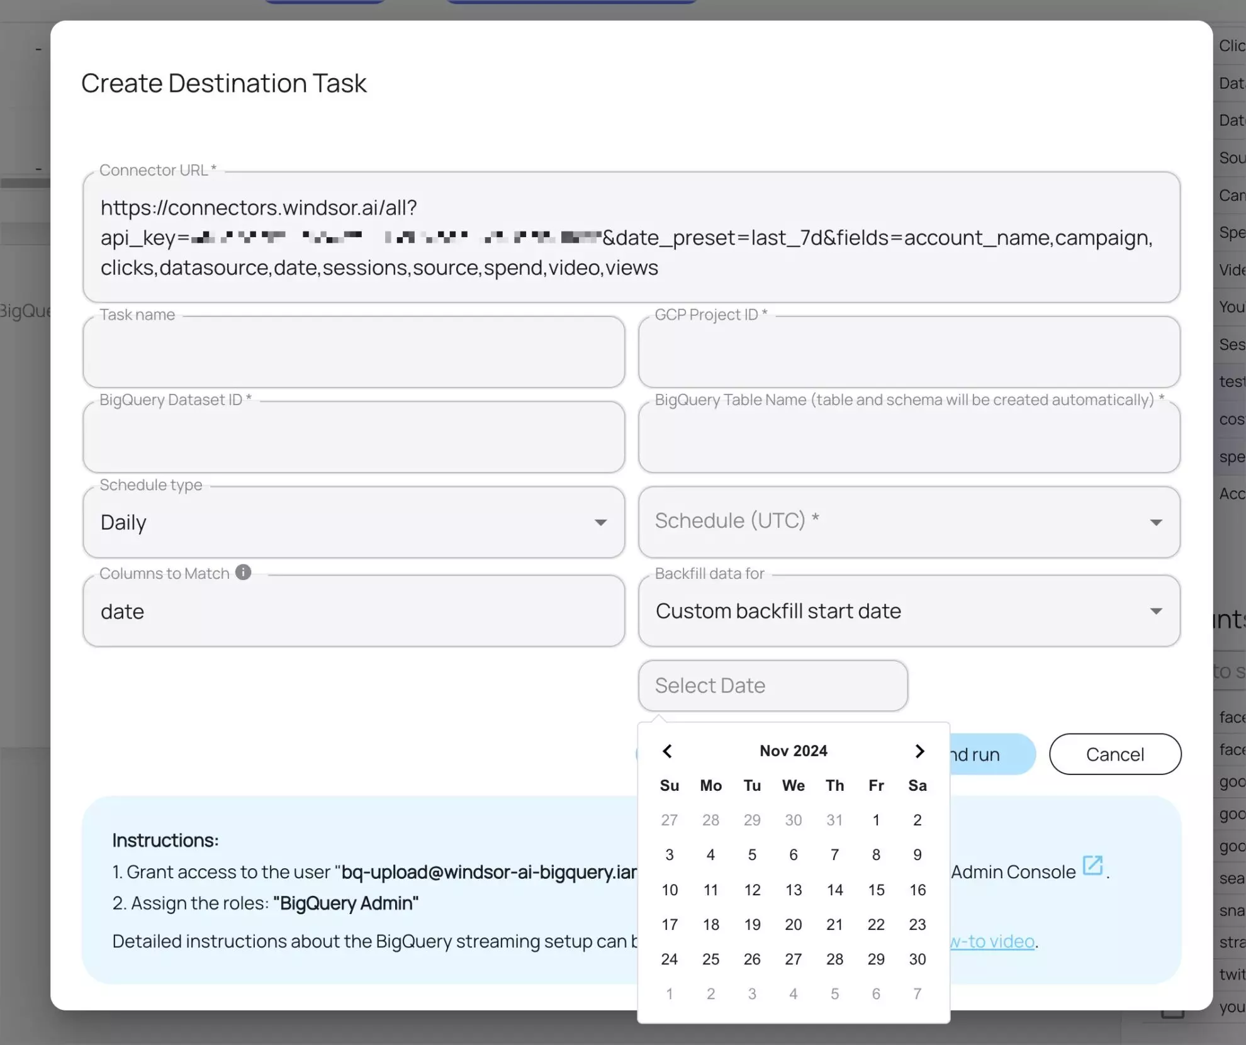Select November 30 in the last November row
The height and width of the screenshot is (1045, 1246).
[x=918, y=959]
